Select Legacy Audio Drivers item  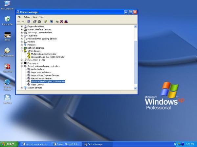[x=41, y=73]
